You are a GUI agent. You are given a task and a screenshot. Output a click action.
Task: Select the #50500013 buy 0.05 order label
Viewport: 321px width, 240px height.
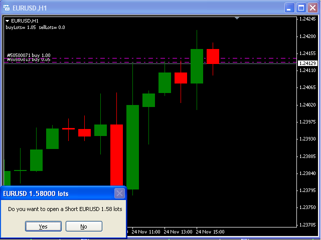click(29, 60)
